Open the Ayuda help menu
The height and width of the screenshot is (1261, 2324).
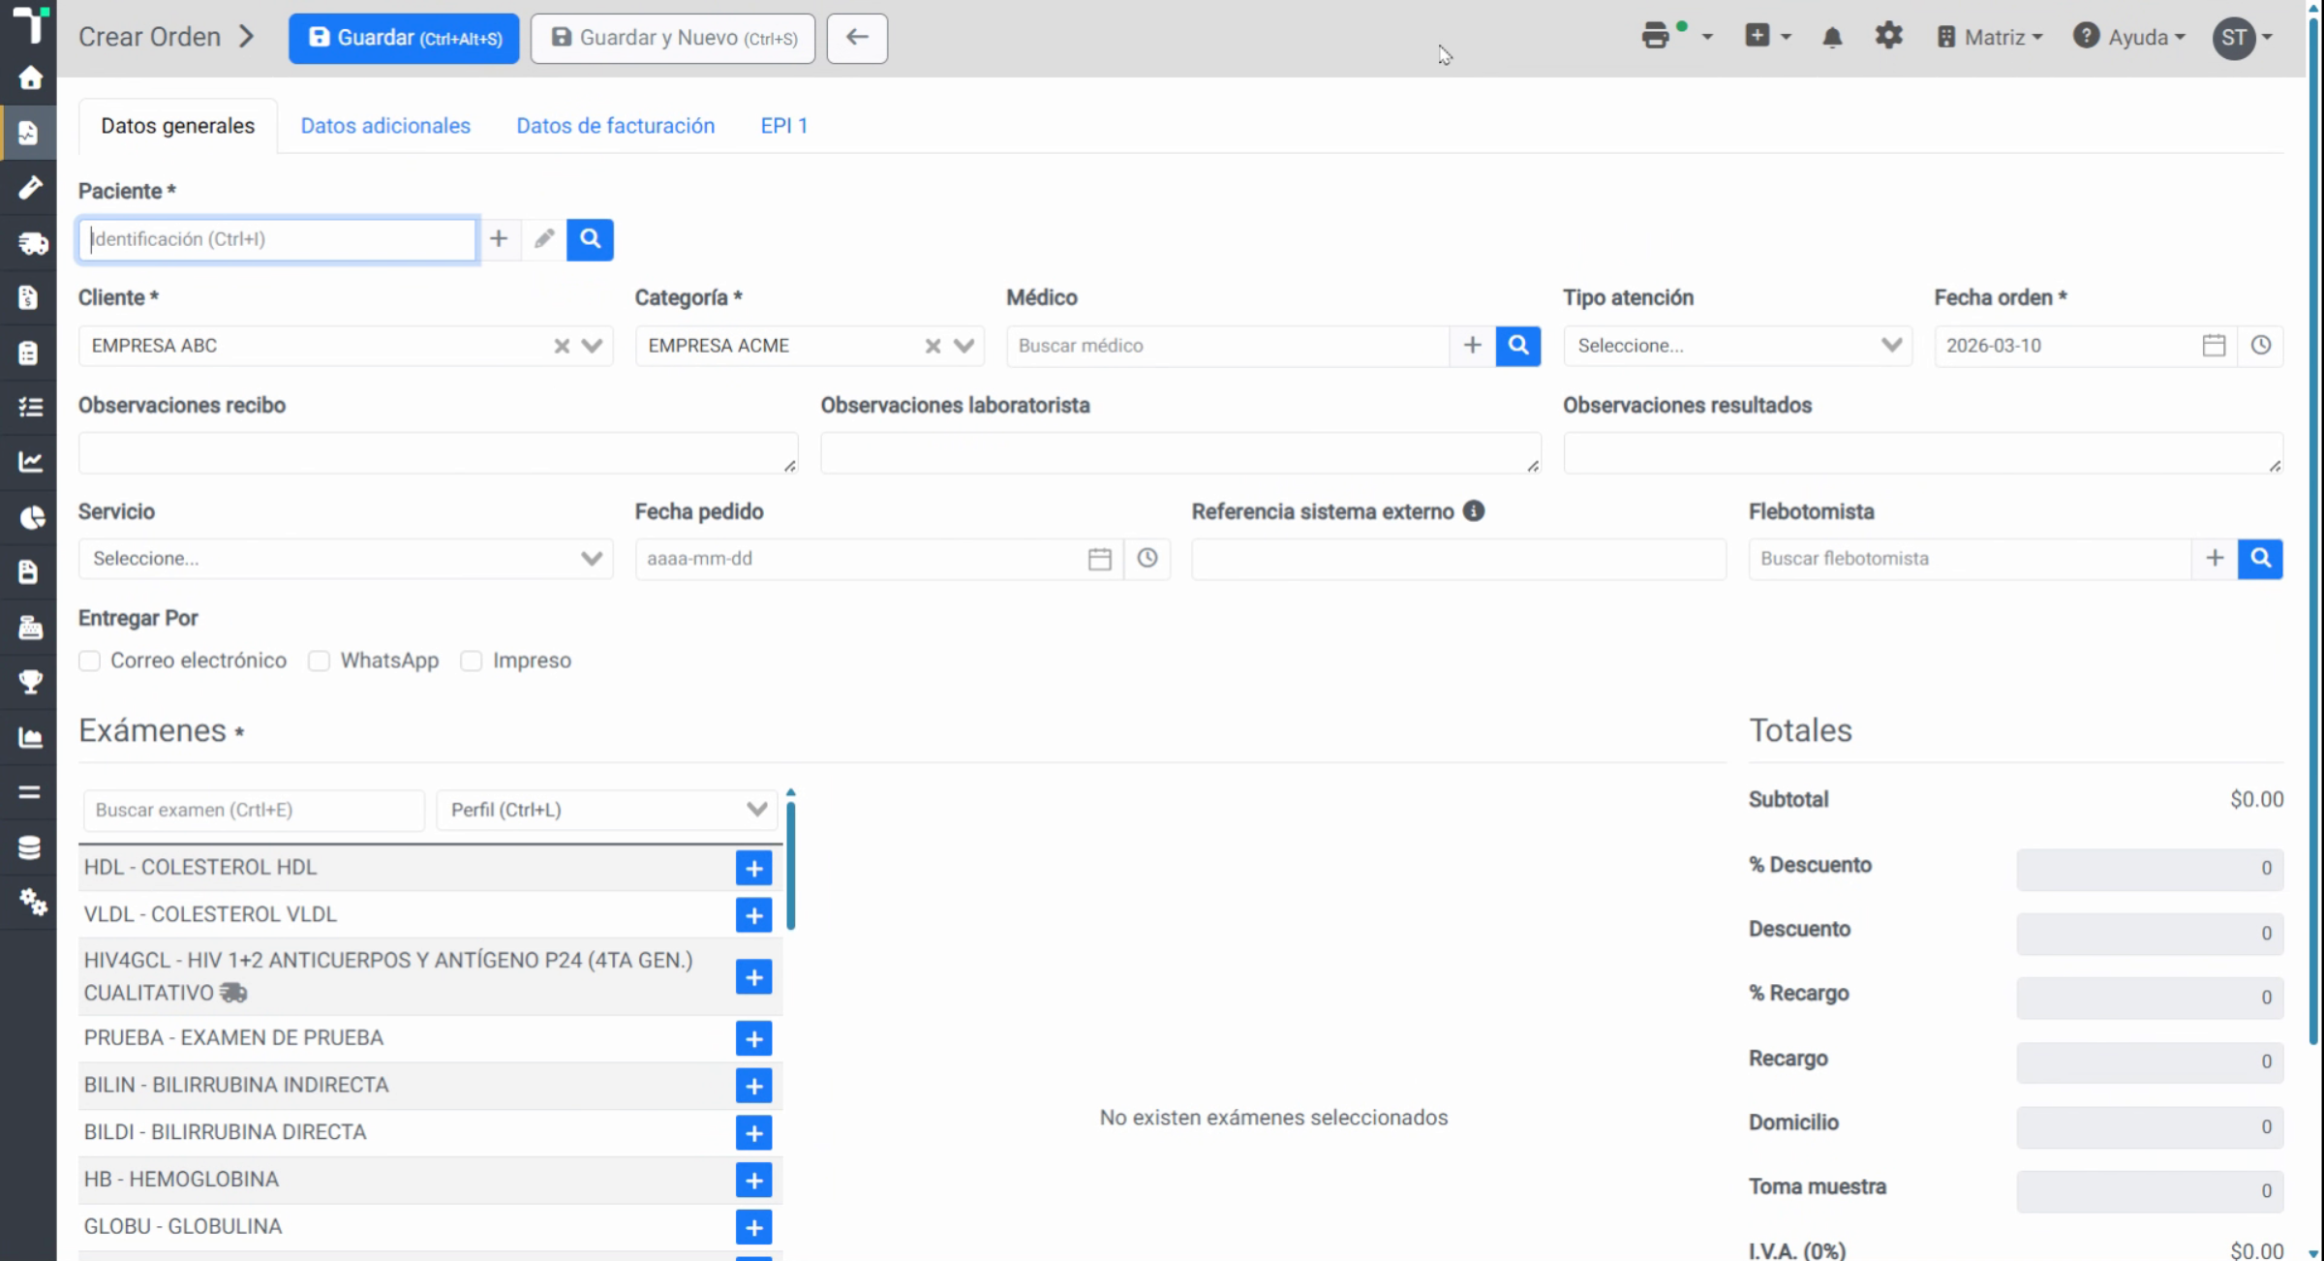[2129, 38]
